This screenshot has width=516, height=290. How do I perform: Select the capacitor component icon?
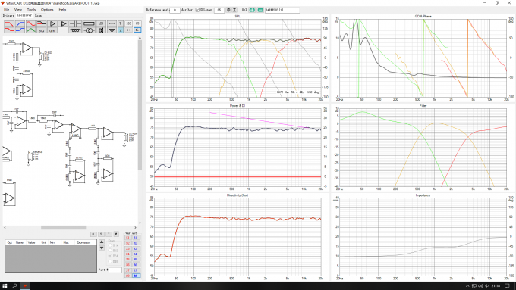(75, 23)
